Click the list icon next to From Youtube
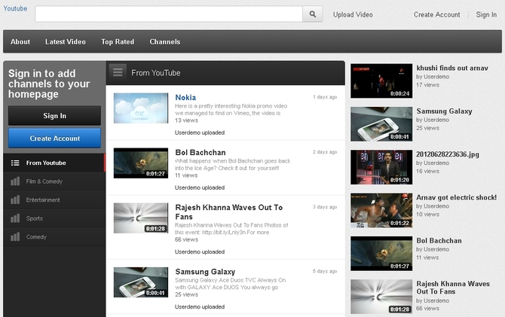This screenshot has height=317, width=505. point(15,163)
